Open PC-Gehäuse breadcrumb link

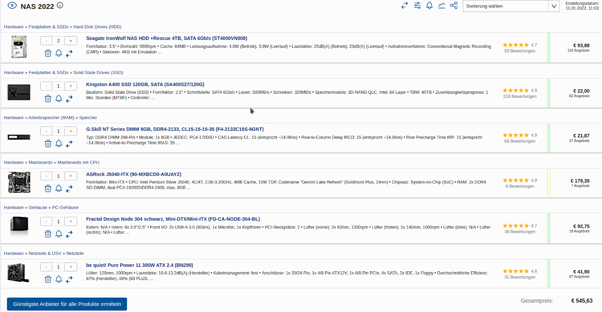point(65,208)
